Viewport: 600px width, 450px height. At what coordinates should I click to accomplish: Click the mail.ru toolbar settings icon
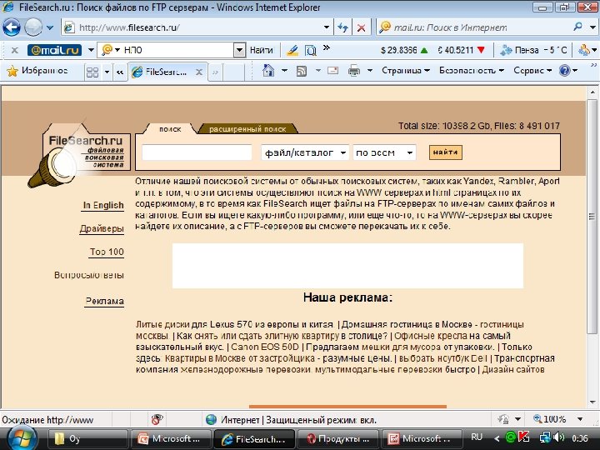pos(584,50)
